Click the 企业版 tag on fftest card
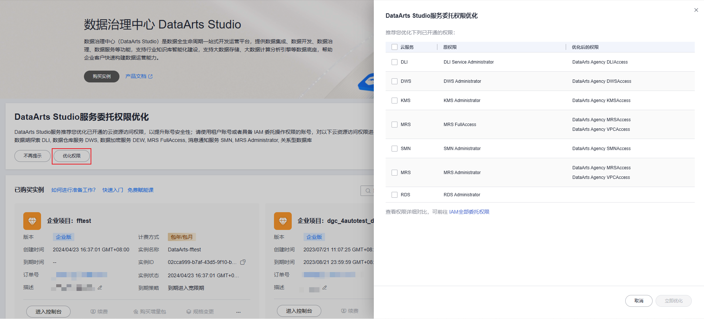The image size is (704, 319). (64, 237)
